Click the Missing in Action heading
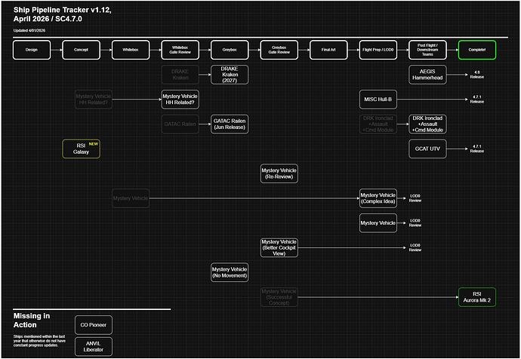521x359 pixels. click(x=32, y=321)
